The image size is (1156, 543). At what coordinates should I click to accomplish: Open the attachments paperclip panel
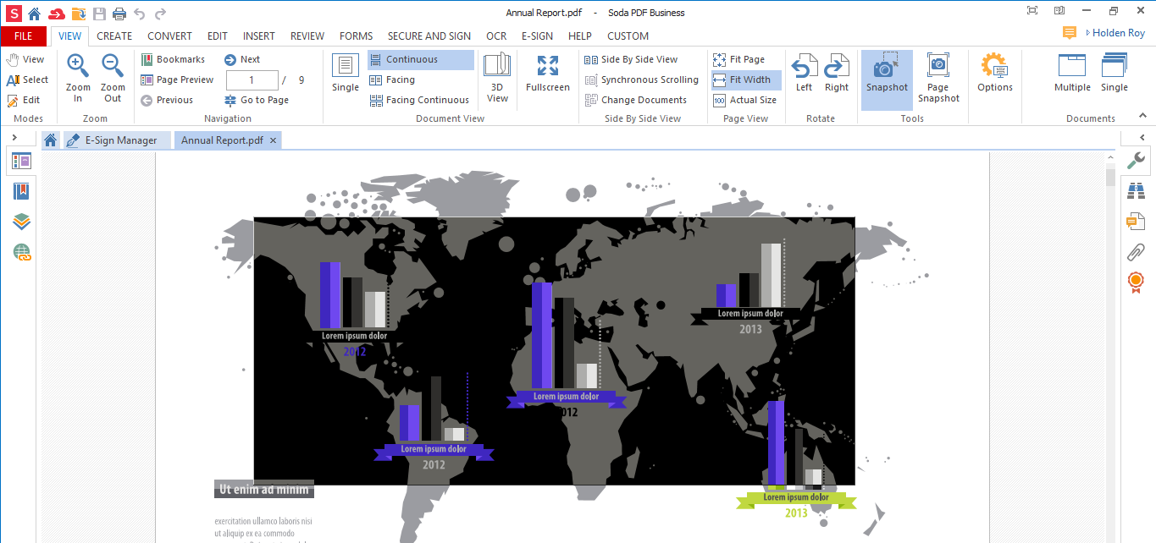point(1135,251)
